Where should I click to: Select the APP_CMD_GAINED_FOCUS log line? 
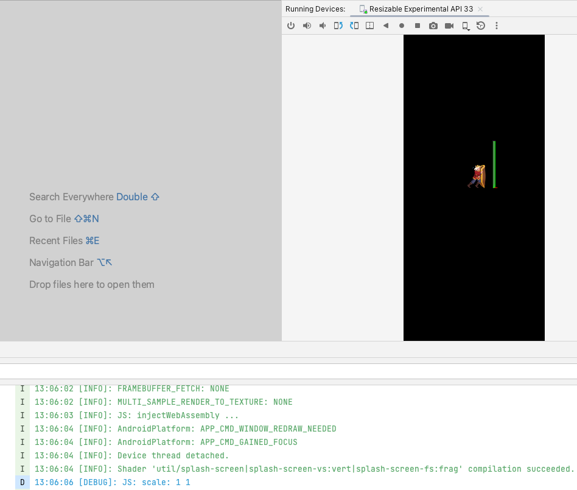[x=166, y=442]
